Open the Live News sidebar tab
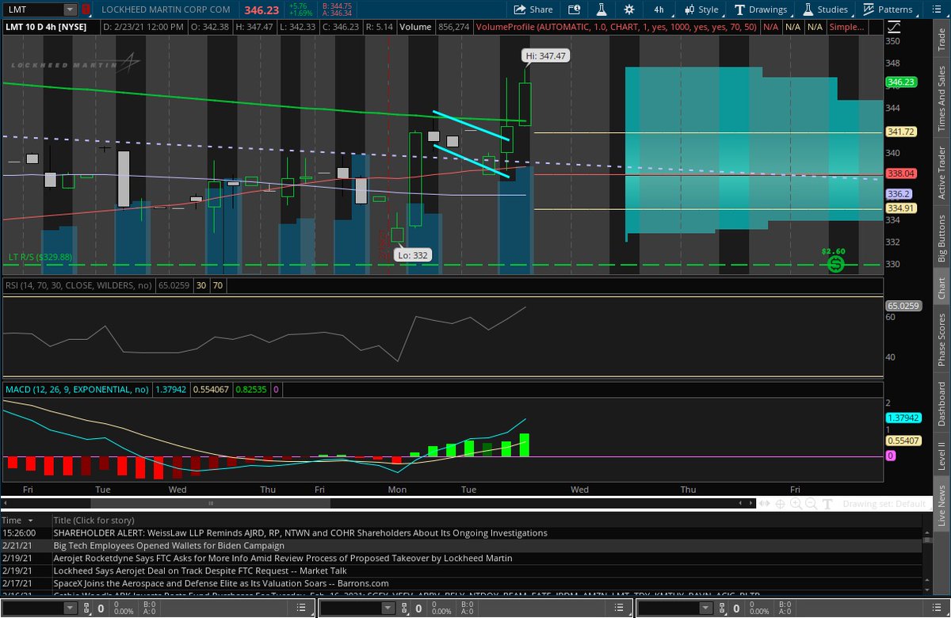The width and height of the screenshot is (951, 618). pyautogui.click(x=941, y=502)
